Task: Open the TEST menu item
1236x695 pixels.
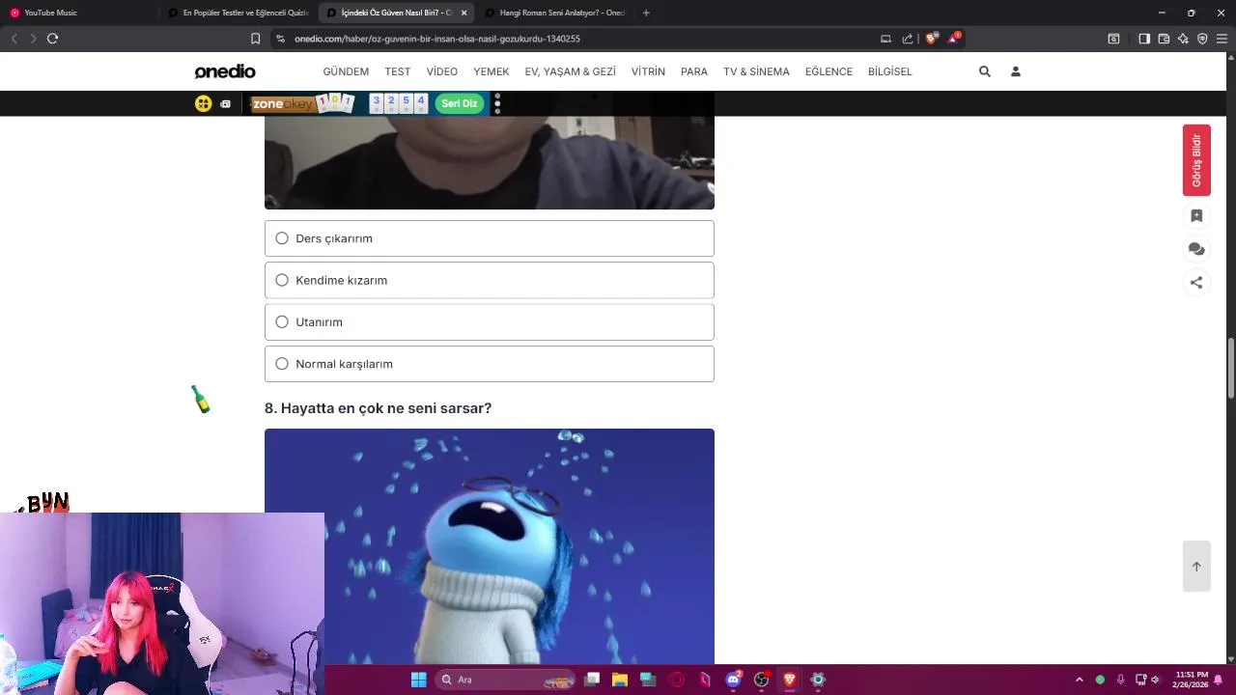Action: click(x=398, y=71)
